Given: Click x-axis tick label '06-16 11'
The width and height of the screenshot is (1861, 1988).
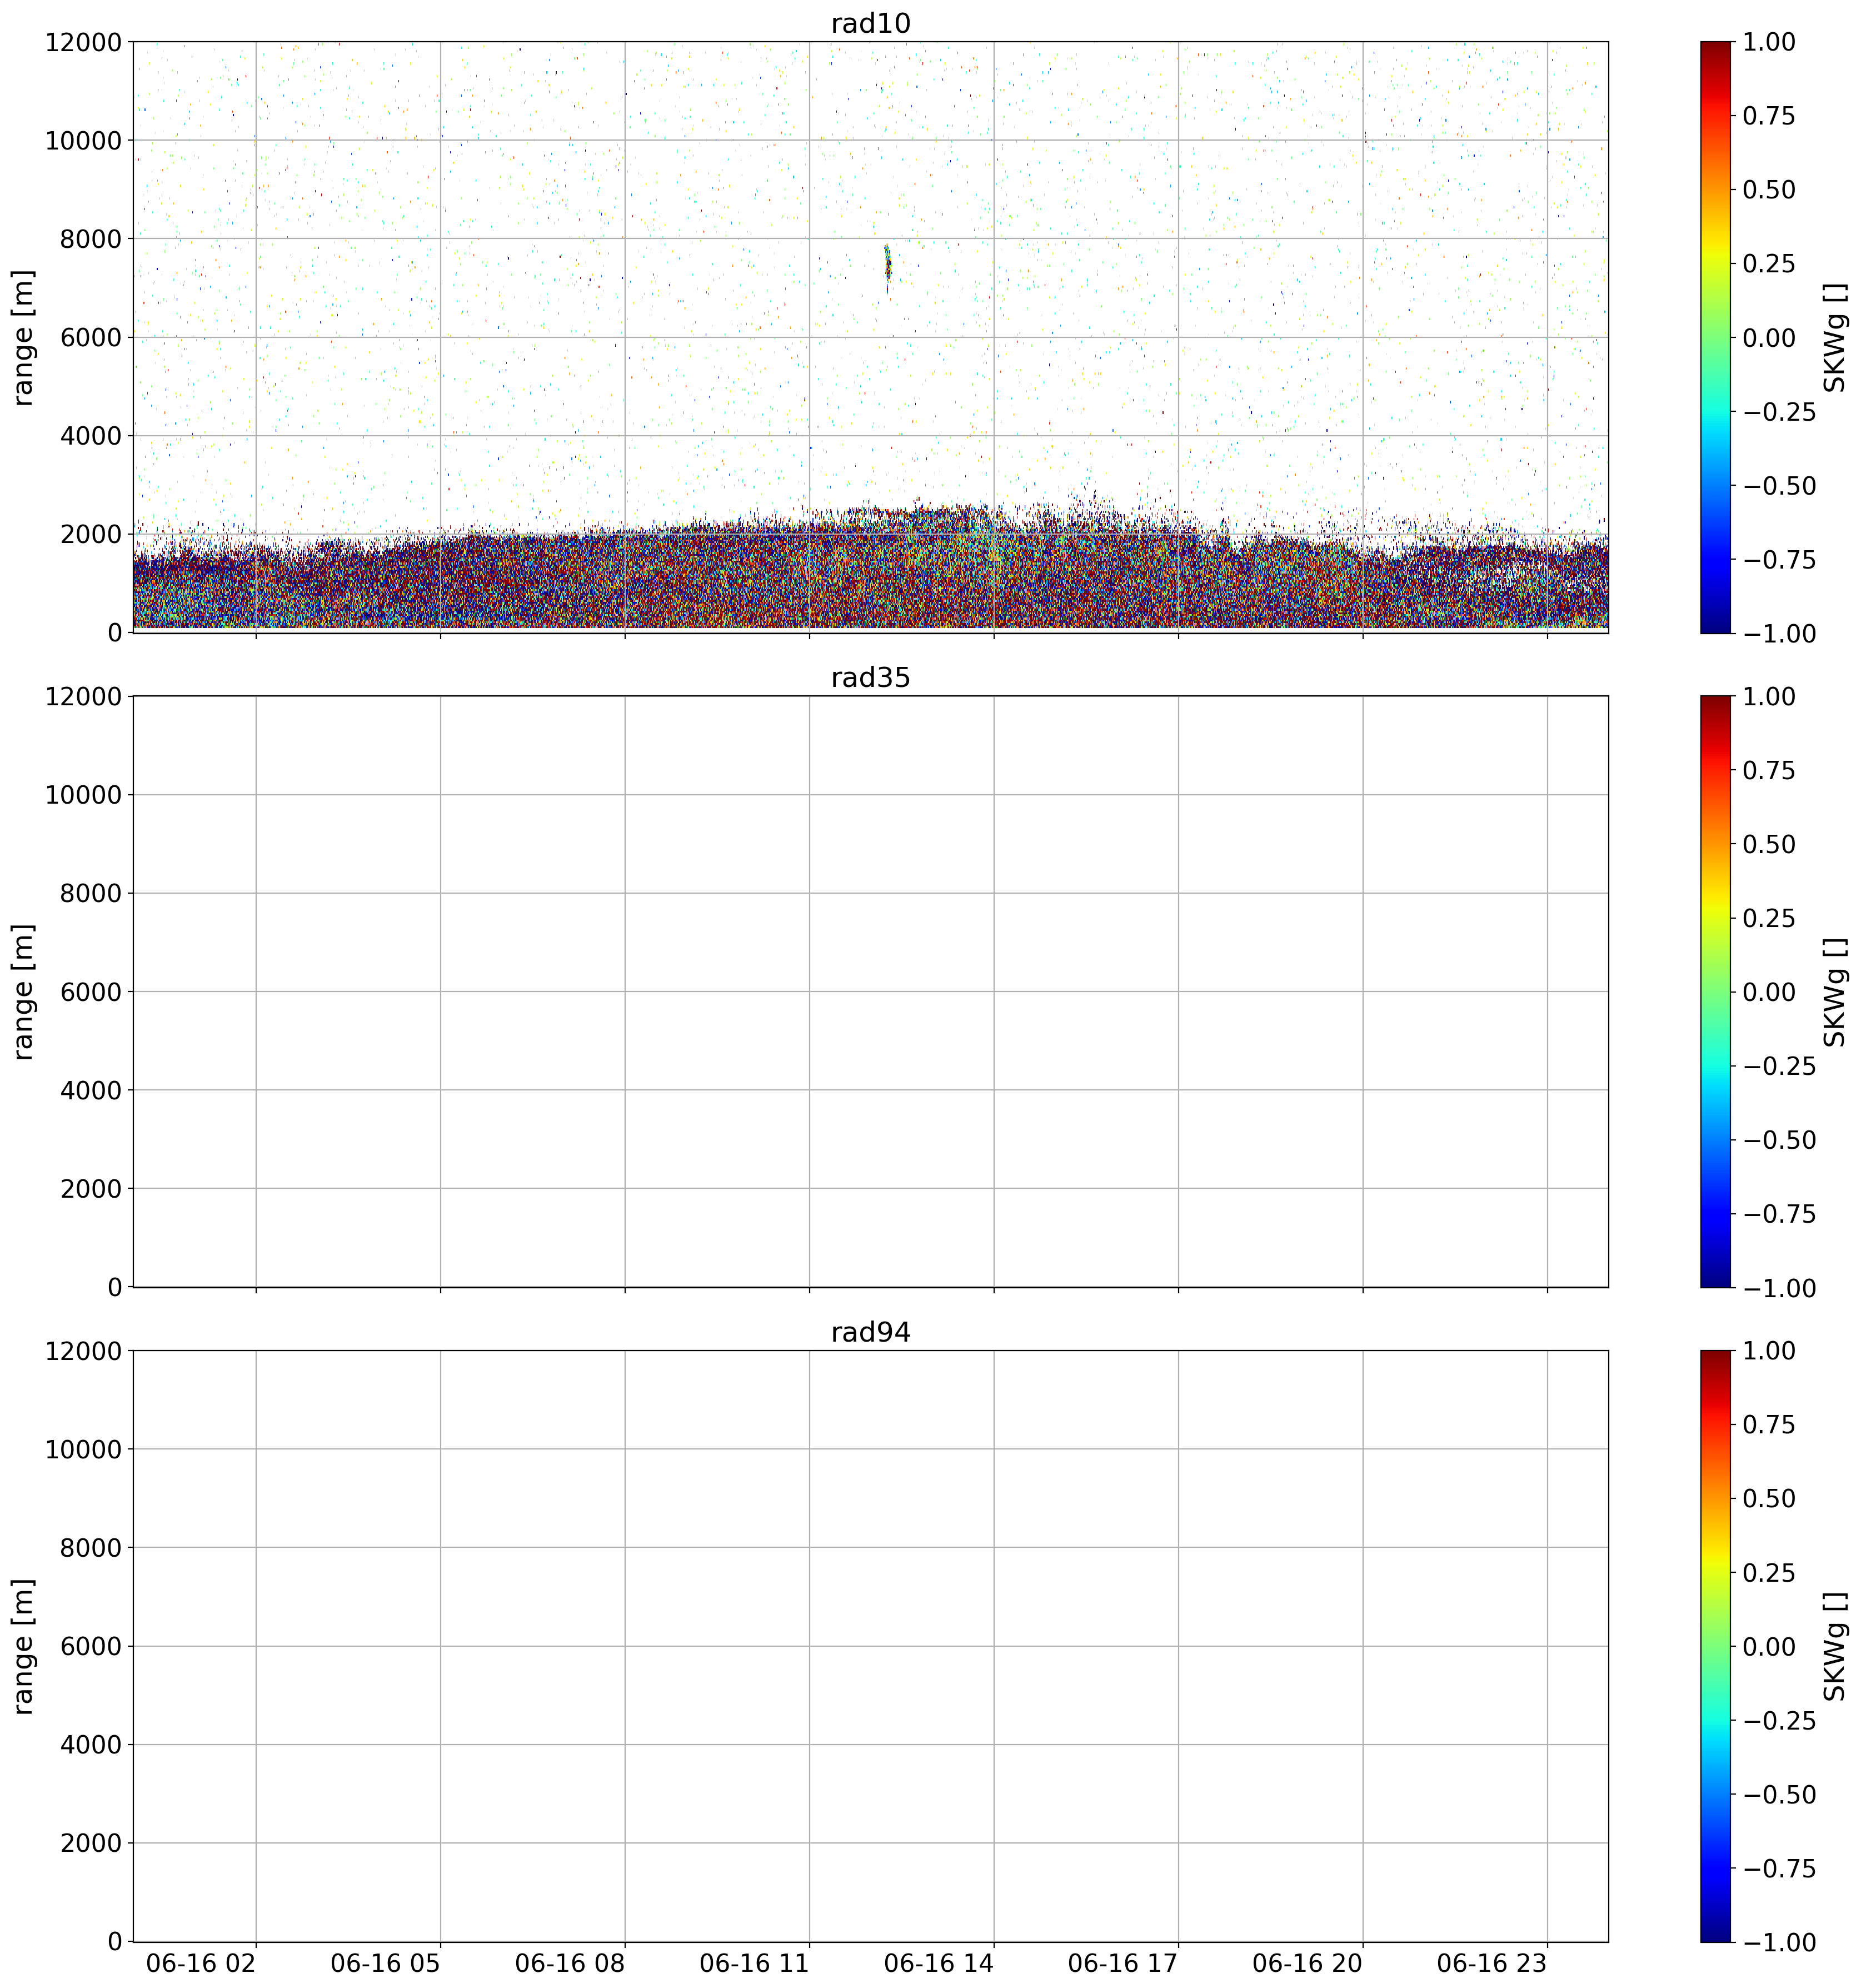Looking at the screenshot, I should (755, 1963).
